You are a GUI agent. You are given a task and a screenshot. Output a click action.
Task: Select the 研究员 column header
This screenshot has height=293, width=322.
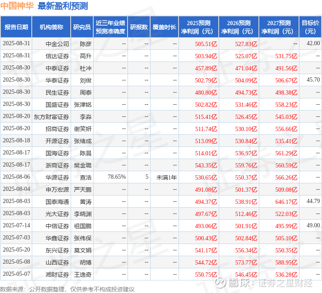point(82,27)
